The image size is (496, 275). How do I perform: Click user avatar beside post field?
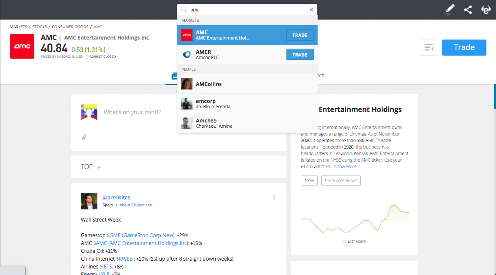pyautogui.click(x=89, y=112)
